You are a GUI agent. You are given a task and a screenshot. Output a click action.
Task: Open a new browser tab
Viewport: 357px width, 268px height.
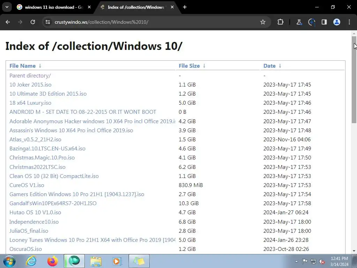(x=185, y=7)
